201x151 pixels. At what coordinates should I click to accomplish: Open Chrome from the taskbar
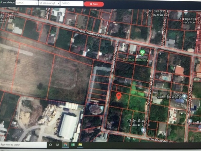point(66,145)
